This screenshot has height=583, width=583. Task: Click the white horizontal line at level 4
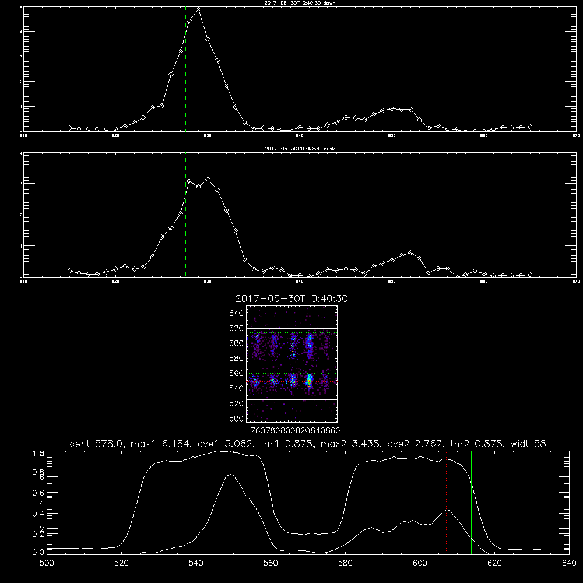(308, 503)
